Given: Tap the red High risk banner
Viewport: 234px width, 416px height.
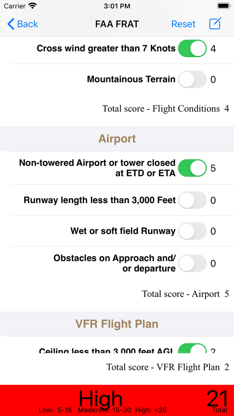Looking at the screenshot, I should tap(117, 400).
